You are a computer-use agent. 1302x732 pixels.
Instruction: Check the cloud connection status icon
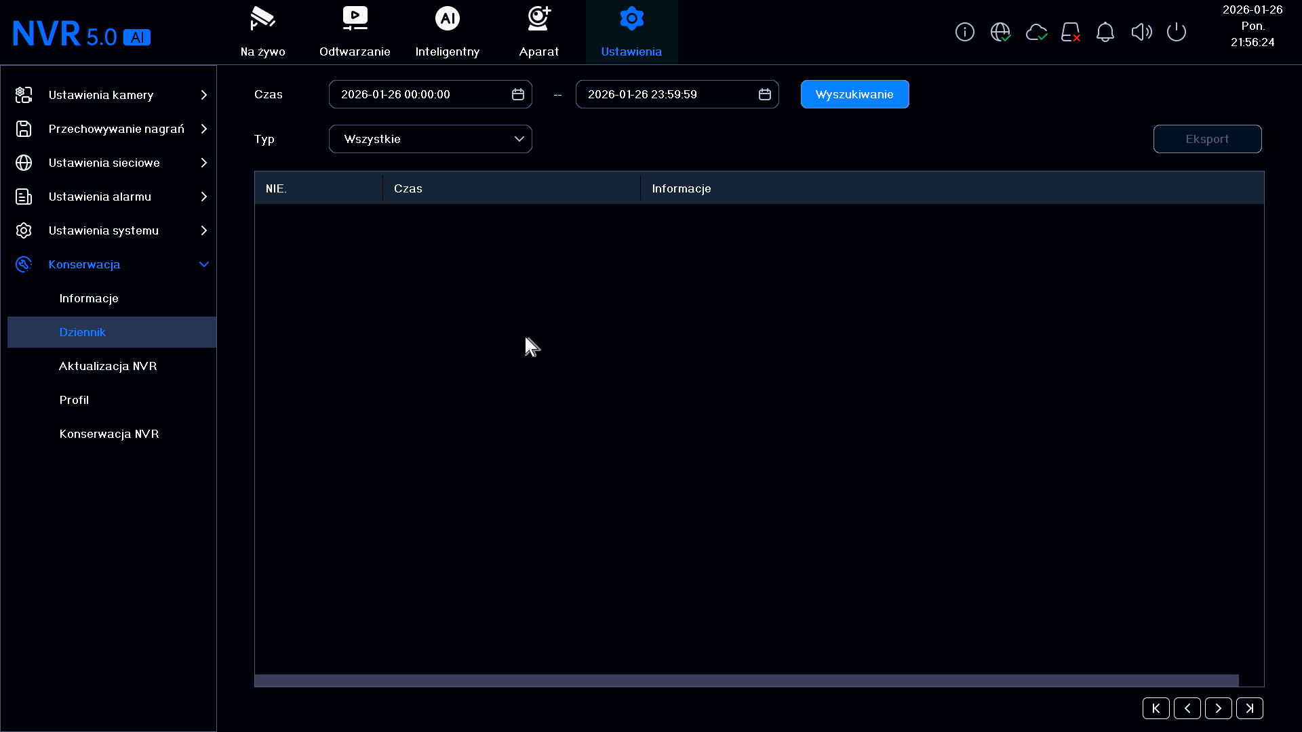1036,32
